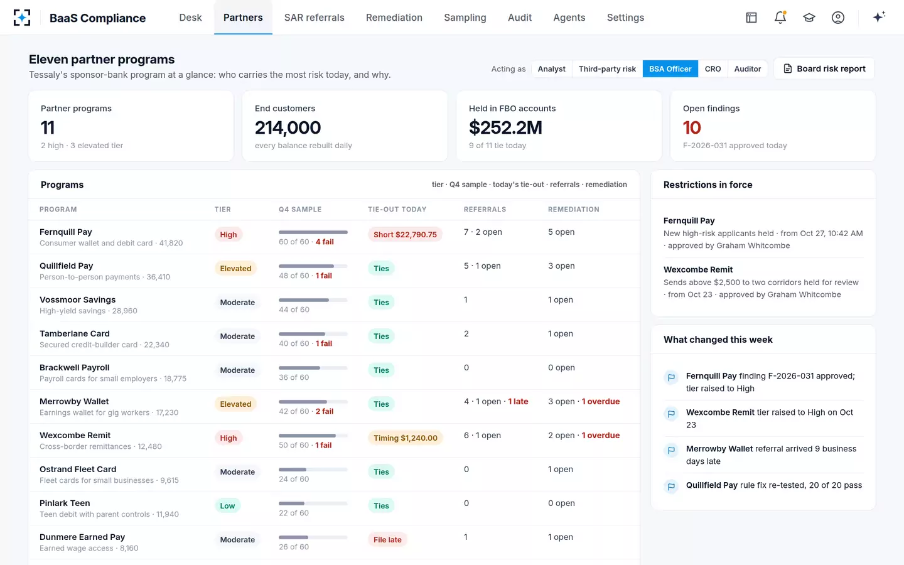Click the 4 fail sample result
This screenshot has width=904, height=565.
(325, 242)
